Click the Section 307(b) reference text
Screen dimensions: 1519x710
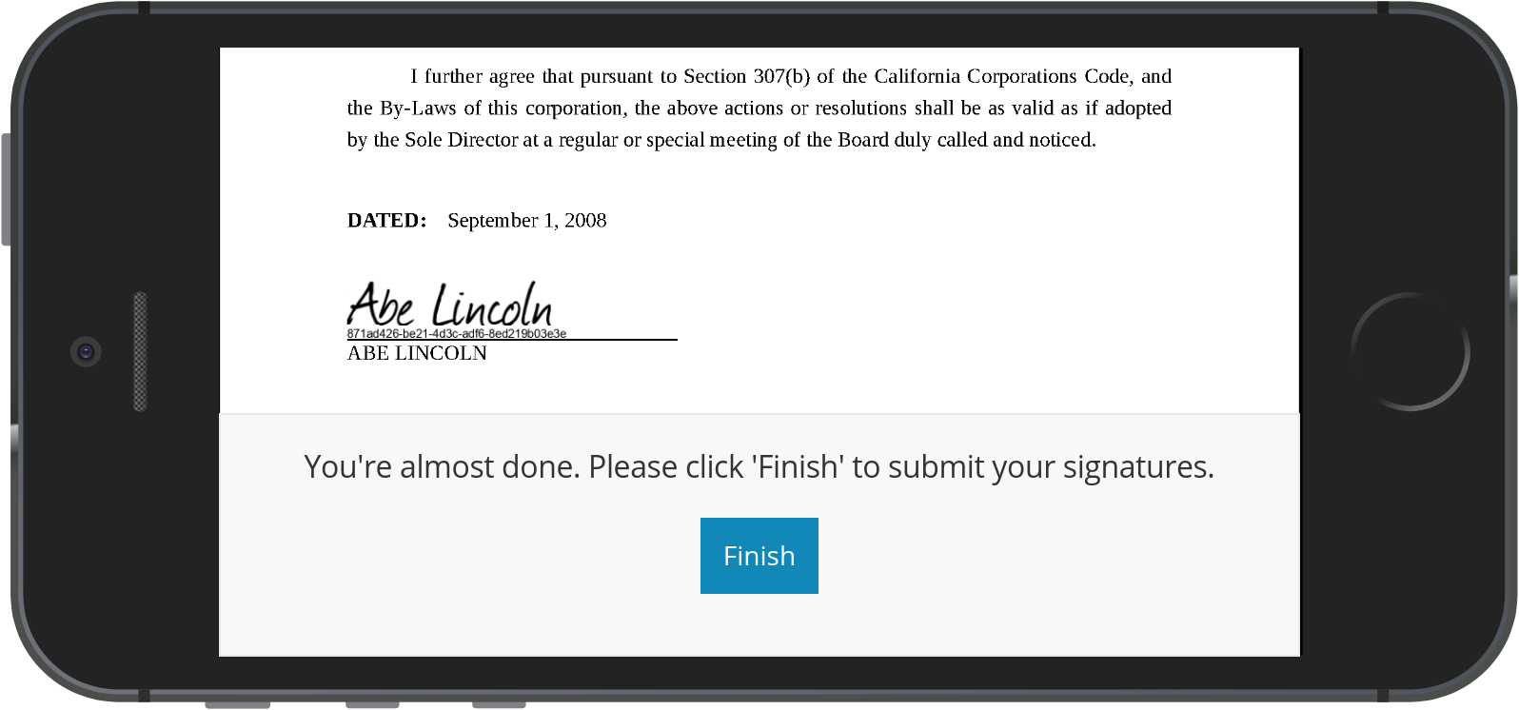[751, 76]
